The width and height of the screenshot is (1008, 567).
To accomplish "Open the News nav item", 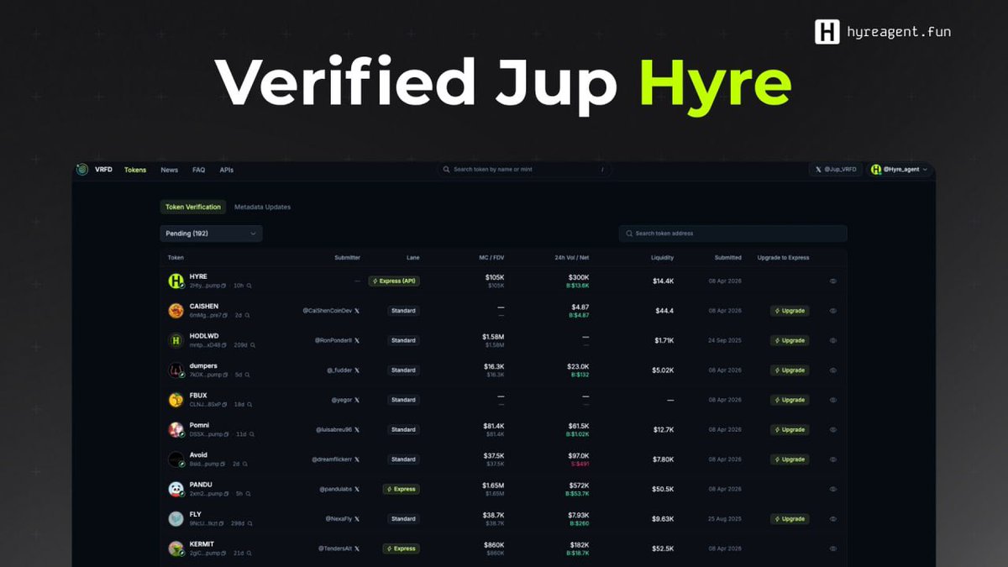I will [x=170, y=170].
